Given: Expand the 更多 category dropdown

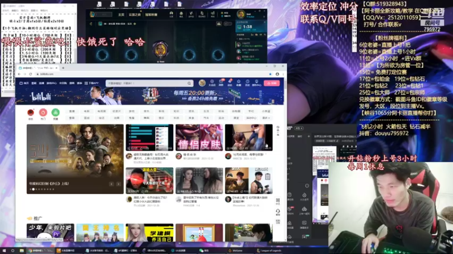Looking at the screenshot, I should click(x=266, y=118).
